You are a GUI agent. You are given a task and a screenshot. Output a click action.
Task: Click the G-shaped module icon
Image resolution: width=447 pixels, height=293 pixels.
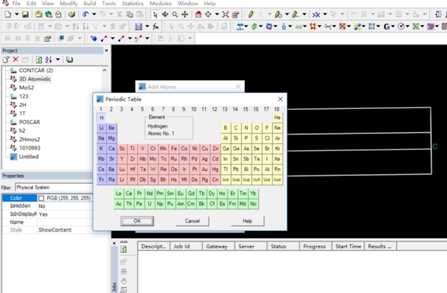pos(387,27)
